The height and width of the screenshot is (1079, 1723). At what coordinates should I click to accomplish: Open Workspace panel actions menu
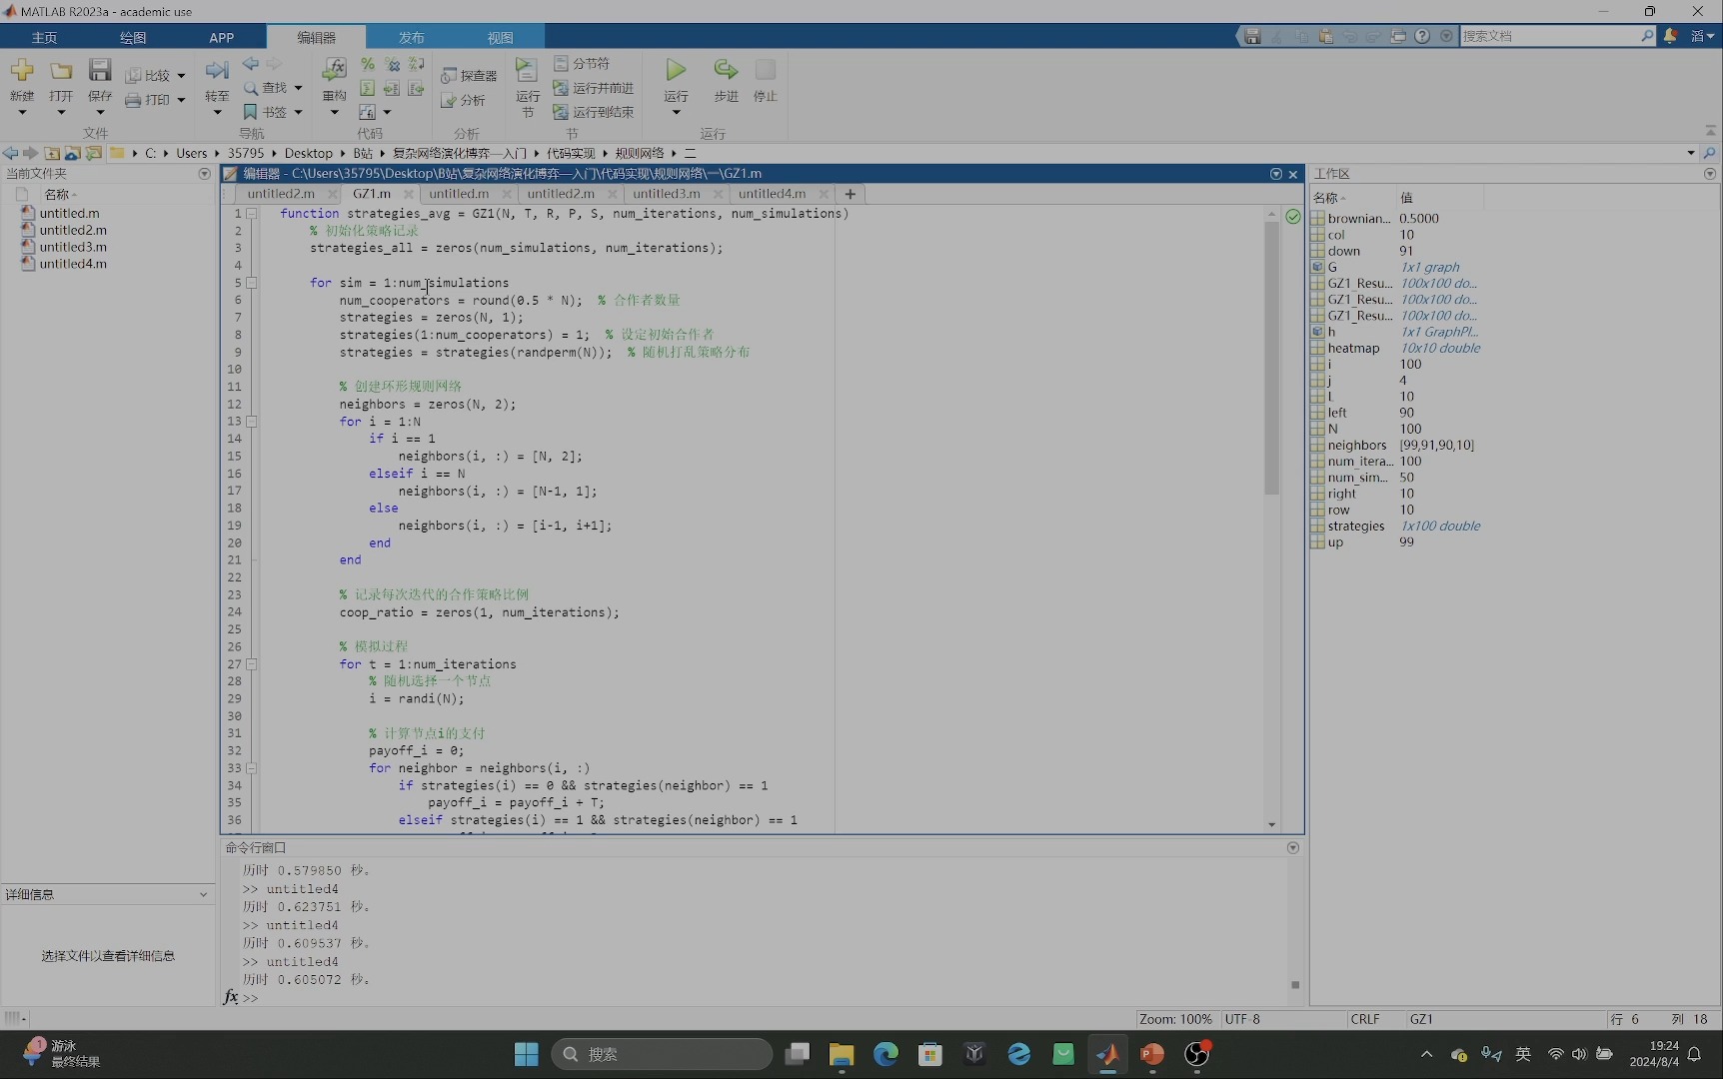point(1710,174)
